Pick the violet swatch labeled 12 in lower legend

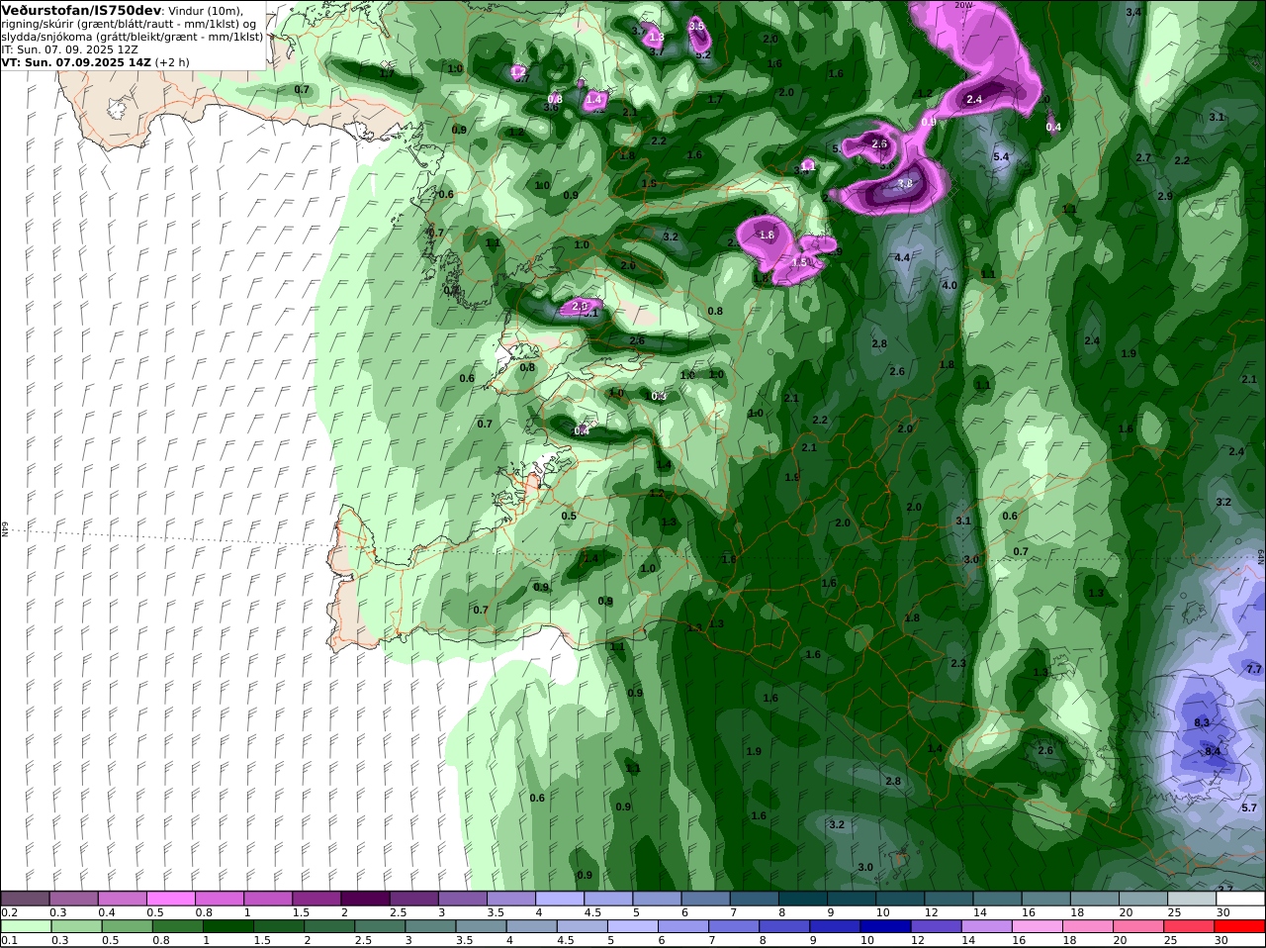tap(937, 926)
